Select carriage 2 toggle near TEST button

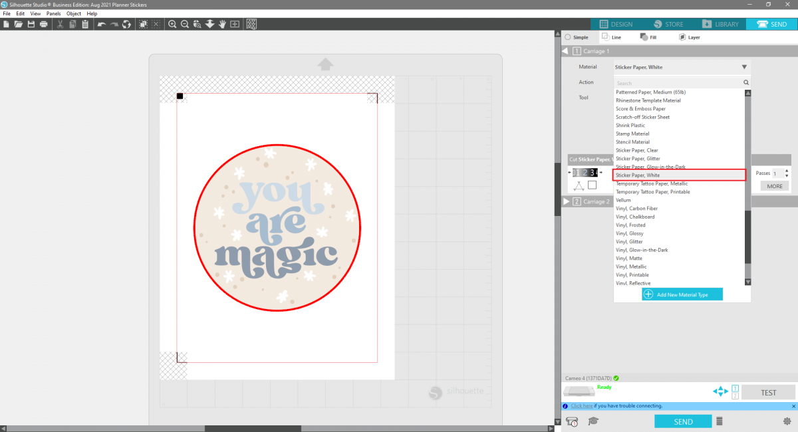(x=735, y=396)
